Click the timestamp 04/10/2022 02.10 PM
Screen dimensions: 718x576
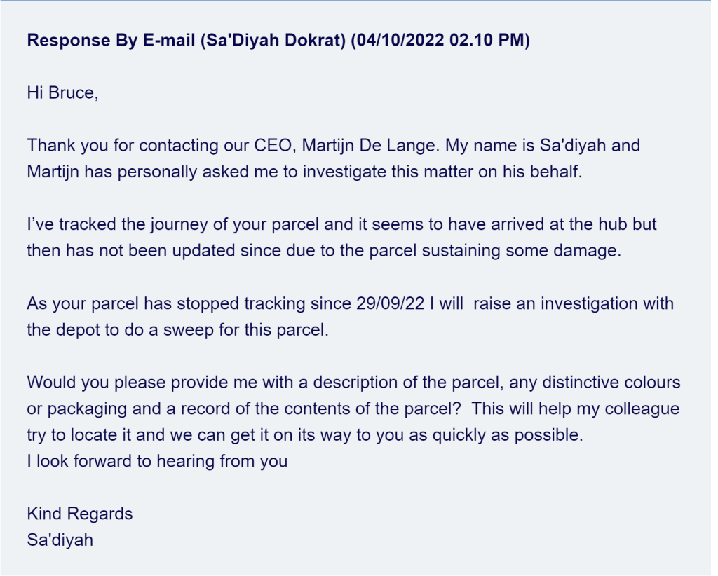click(x=440, y=40)
